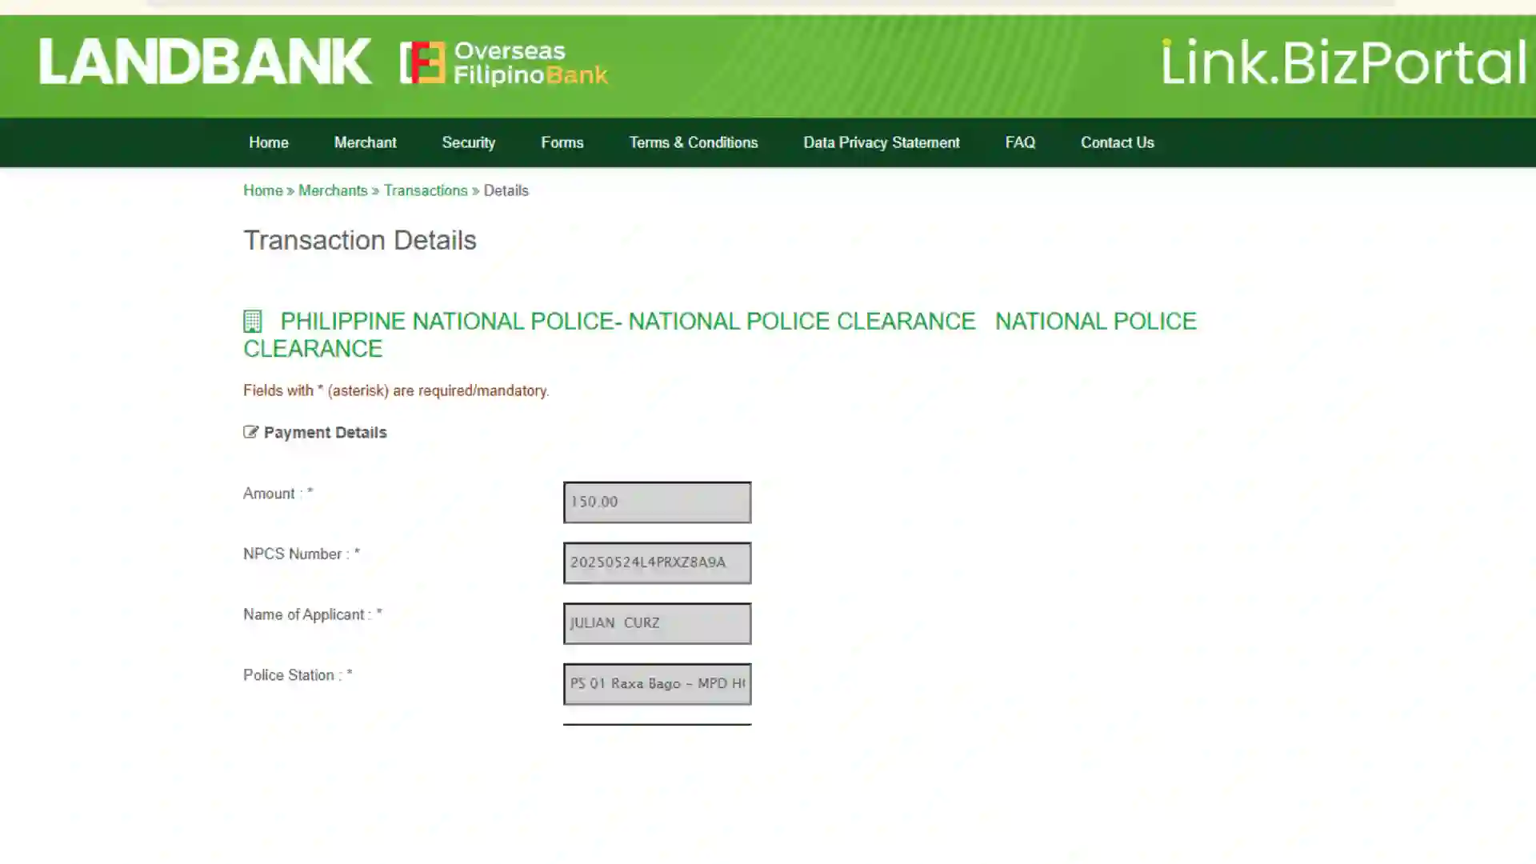Image resolution: width=1536 pixels, height=864 pixels.
Task: Click the Link.BizPortal logo
Action: [1344, 62]
